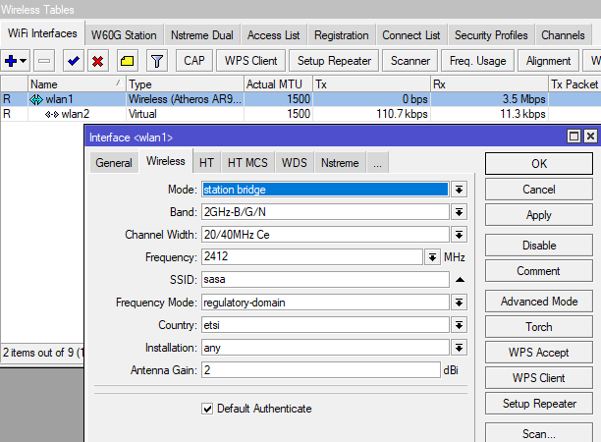Toggle the Default Authenticate checkbox
Screen dimensions: 601x442
[x=207, y=409]
